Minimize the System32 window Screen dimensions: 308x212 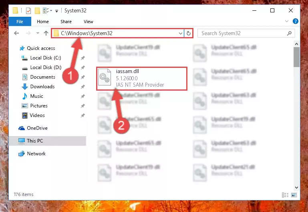pyautogui.click(x=254, y=10)
